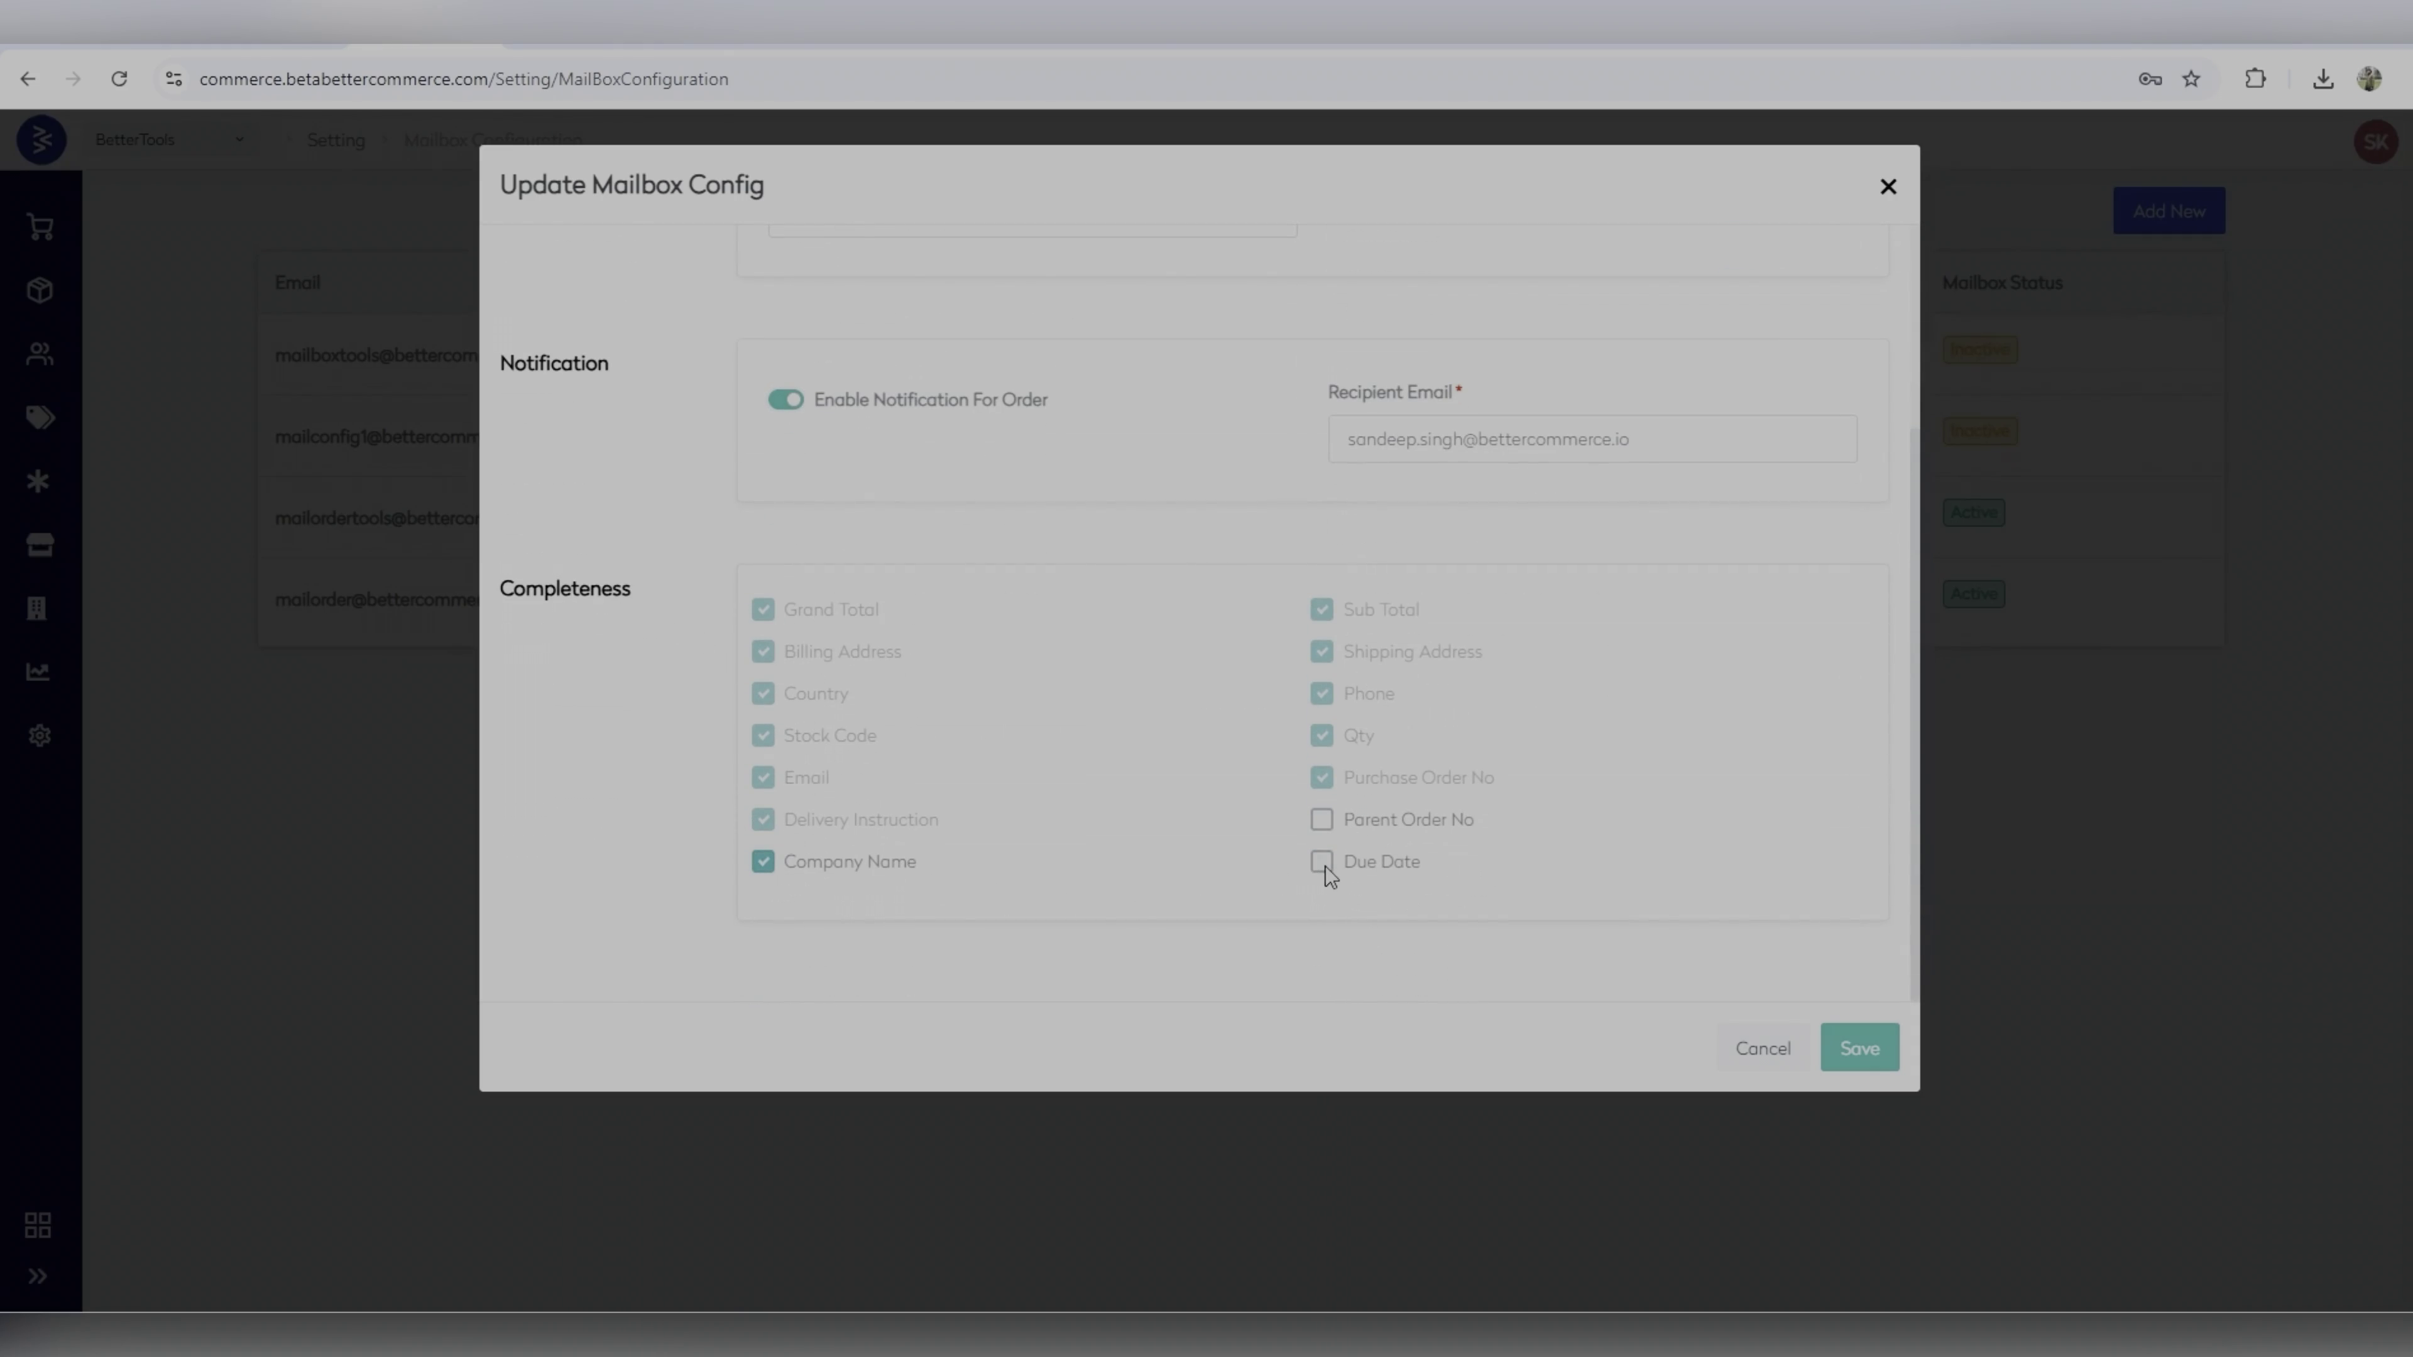
Task: Check the Due Date checkbox
Action: click(x=1321, y=861)
